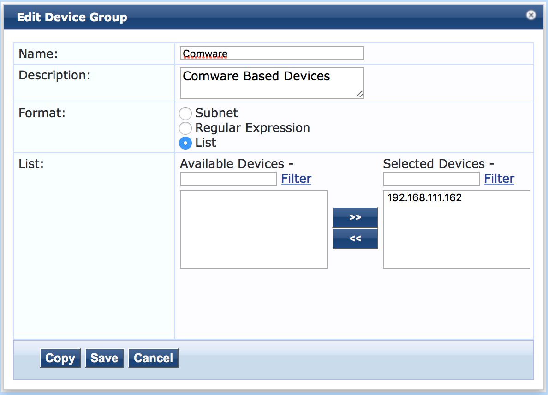Select the Regular Expression radio button
Image resolution: width=548 pixels, height=395 pixels.
[x=185, y=128]
